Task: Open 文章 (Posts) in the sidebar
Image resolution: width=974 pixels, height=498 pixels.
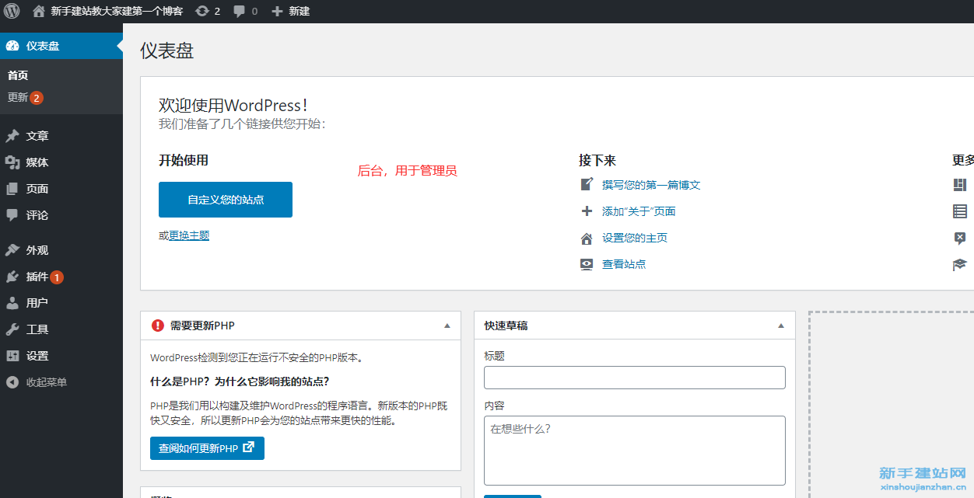Action: [37, 136]
